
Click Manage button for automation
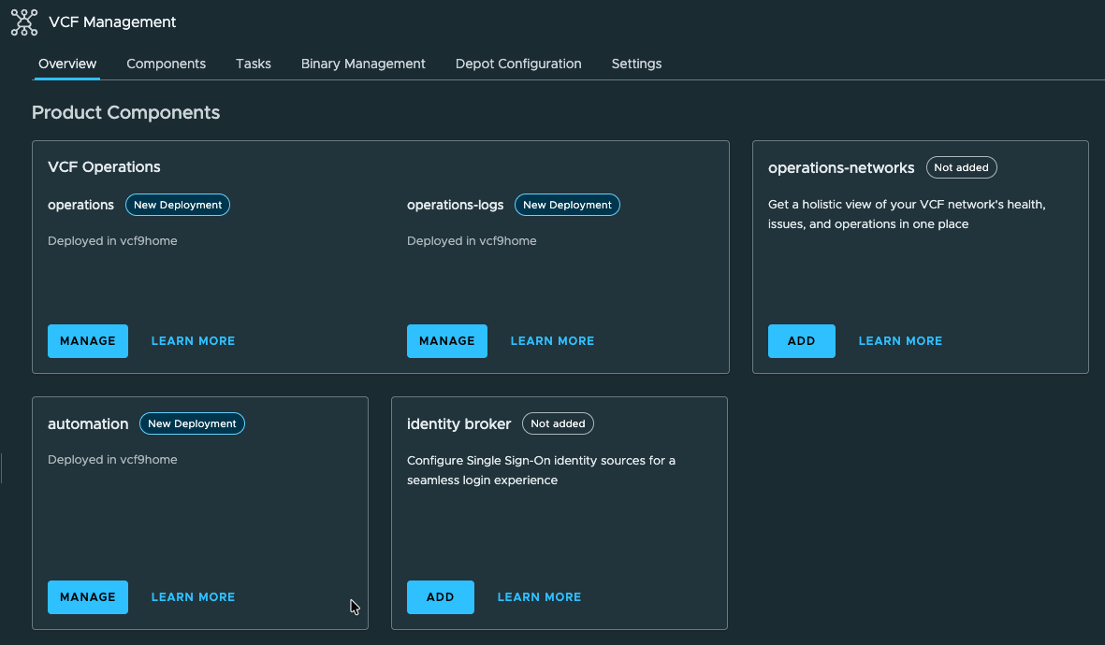coord(88,597)
